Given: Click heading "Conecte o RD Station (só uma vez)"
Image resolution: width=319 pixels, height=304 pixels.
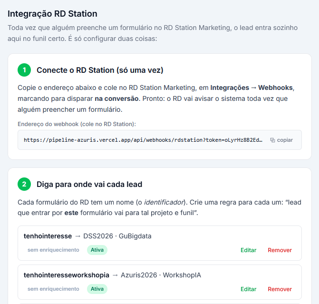Looking at the screenshot, I should pos(100,70).
